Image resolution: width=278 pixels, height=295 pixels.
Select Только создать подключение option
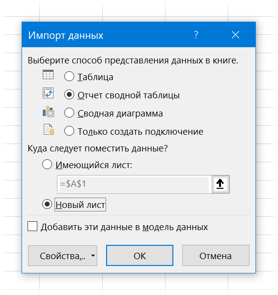(69, 131)
